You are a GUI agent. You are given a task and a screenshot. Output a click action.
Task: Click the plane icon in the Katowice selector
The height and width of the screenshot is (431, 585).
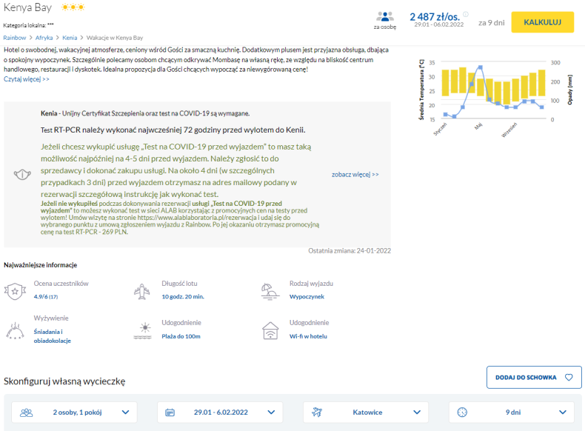[317, 412]
